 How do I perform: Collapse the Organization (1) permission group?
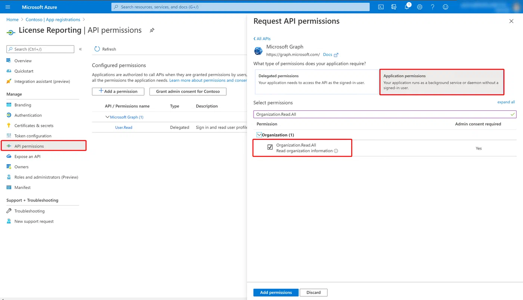coord(259,135)
